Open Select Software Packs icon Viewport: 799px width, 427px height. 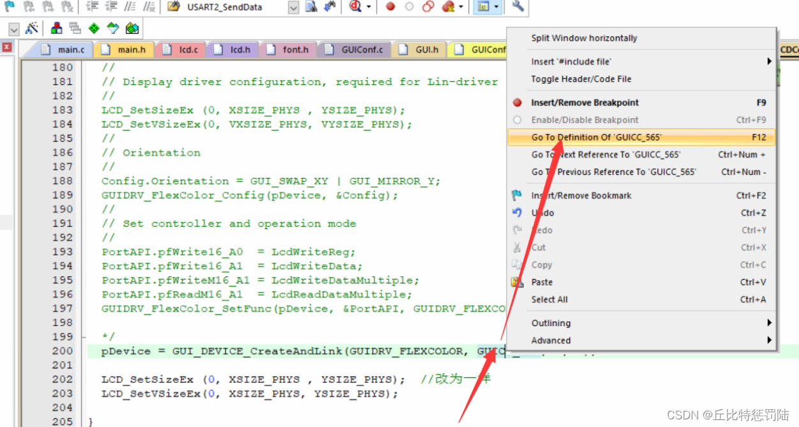coord(113,28)
